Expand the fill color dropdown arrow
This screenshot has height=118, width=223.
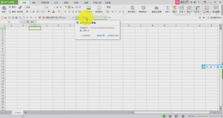(51, 12)
